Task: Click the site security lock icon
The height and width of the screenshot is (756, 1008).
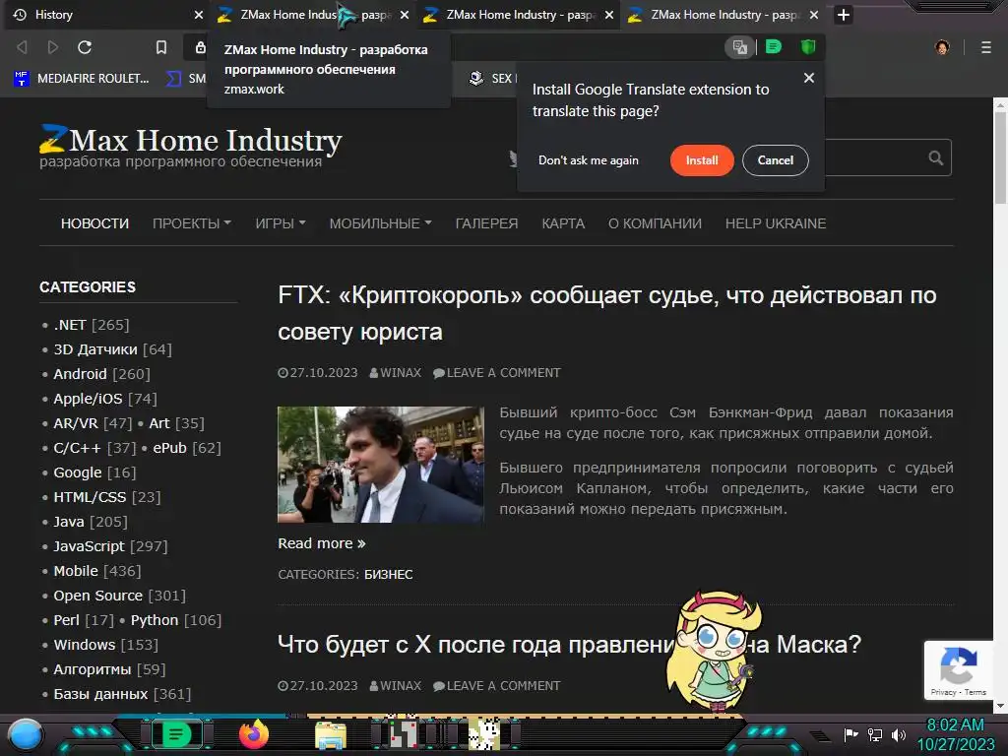Action: [x=200, y=47]
